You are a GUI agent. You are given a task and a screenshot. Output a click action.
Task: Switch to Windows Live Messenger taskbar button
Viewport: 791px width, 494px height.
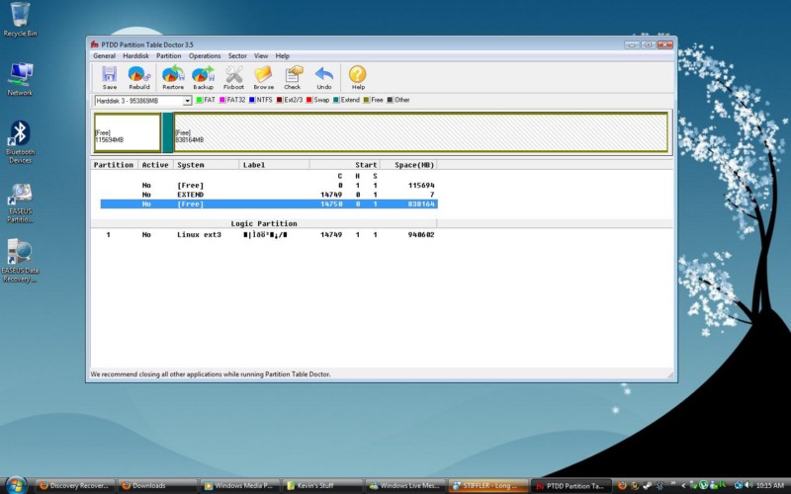click(405, 486)
